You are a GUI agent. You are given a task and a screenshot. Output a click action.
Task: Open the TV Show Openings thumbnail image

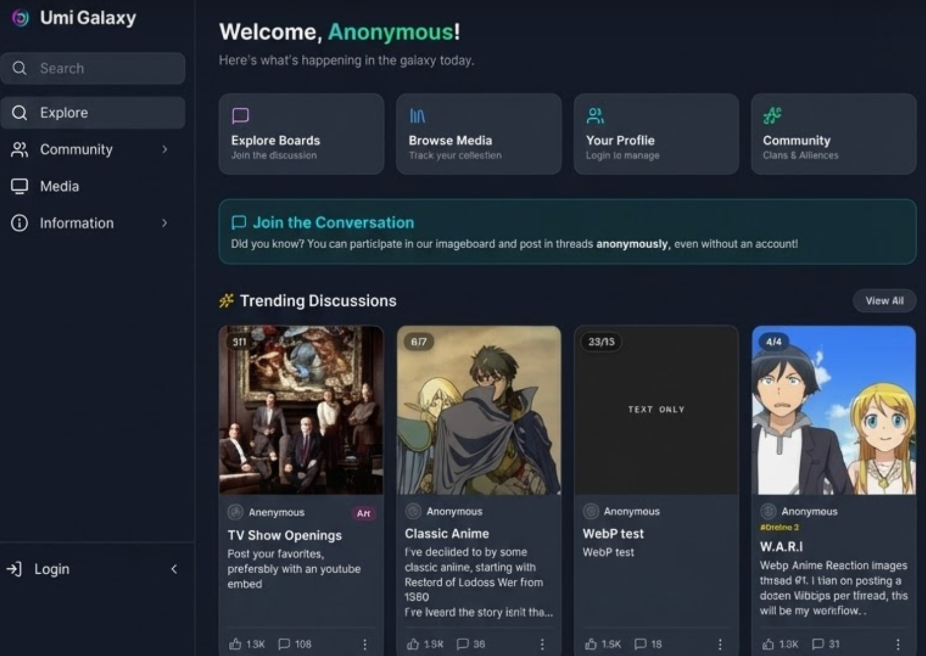pos(301,410)
